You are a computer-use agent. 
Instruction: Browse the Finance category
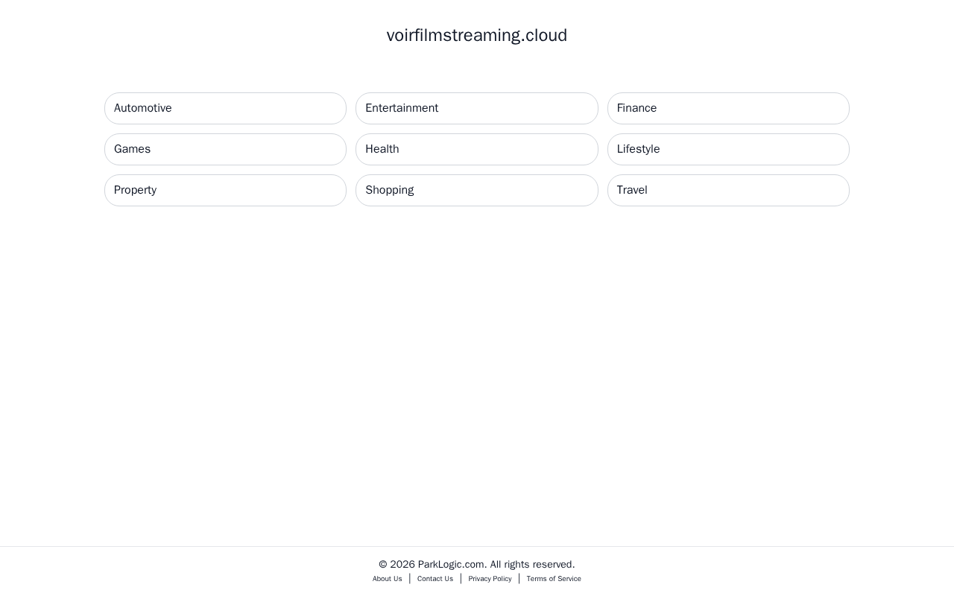(x=728, y=108)
